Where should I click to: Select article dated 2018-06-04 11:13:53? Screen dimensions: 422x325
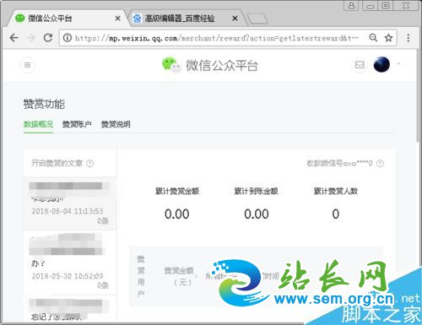tap(70, 203)
